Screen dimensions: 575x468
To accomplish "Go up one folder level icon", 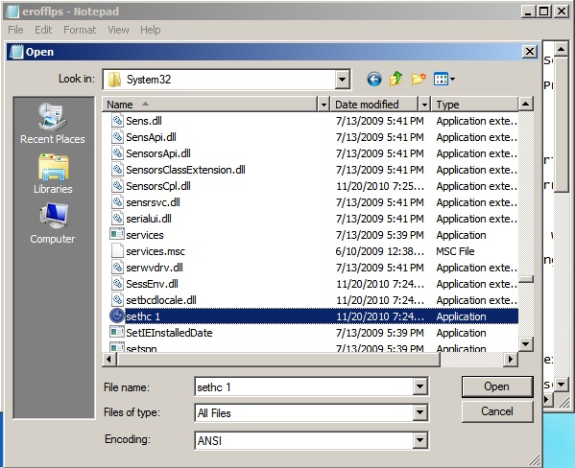I will click(396, 79).
